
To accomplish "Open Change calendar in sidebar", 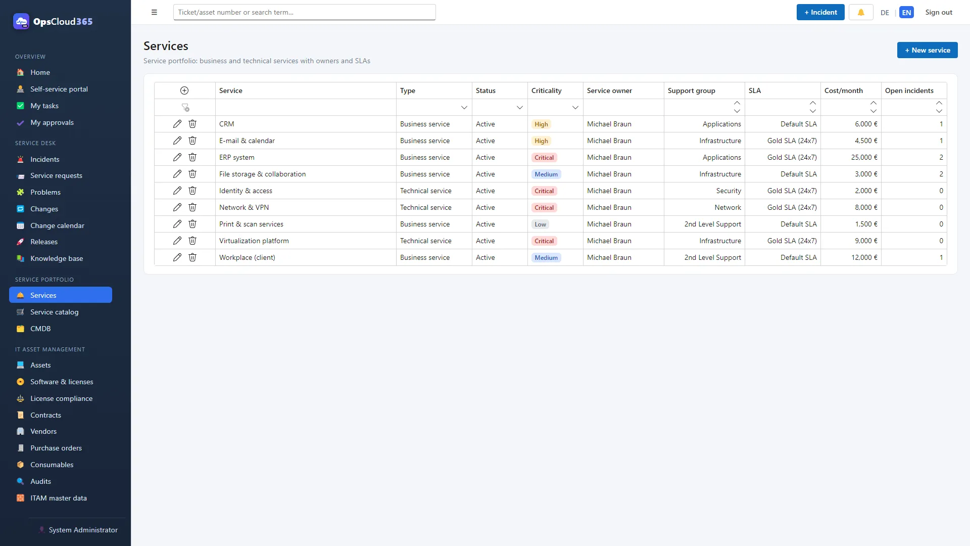I will [x=61, y=225].
